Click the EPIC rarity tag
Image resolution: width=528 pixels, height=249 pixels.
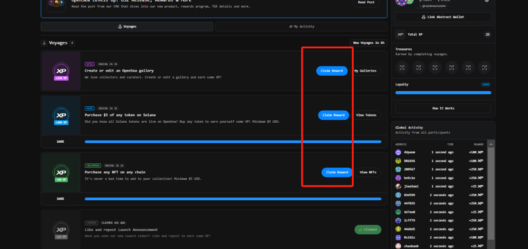click(x=89, y=64)
